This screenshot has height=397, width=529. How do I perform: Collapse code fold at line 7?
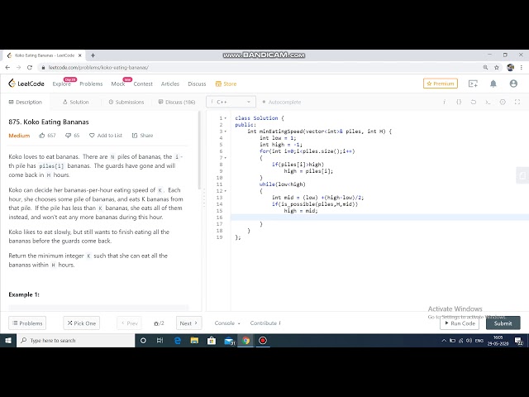pyautogui.click(x=226, y=158)
